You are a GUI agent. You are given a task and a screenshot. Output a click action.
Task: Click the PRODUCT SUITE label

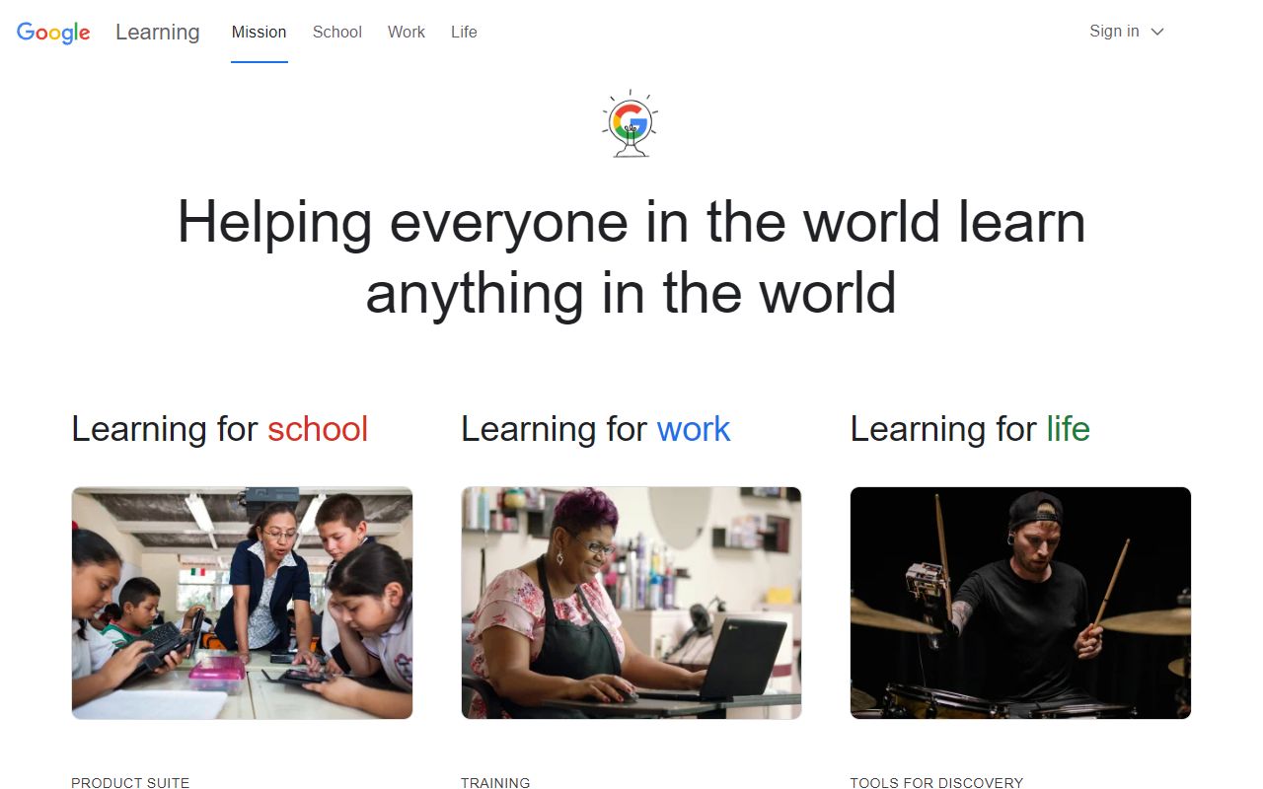130,783
